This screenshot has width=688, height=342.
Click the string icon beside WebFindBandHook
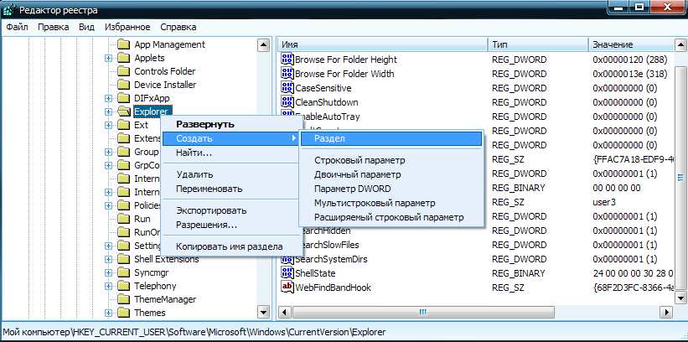coord(287,288)
